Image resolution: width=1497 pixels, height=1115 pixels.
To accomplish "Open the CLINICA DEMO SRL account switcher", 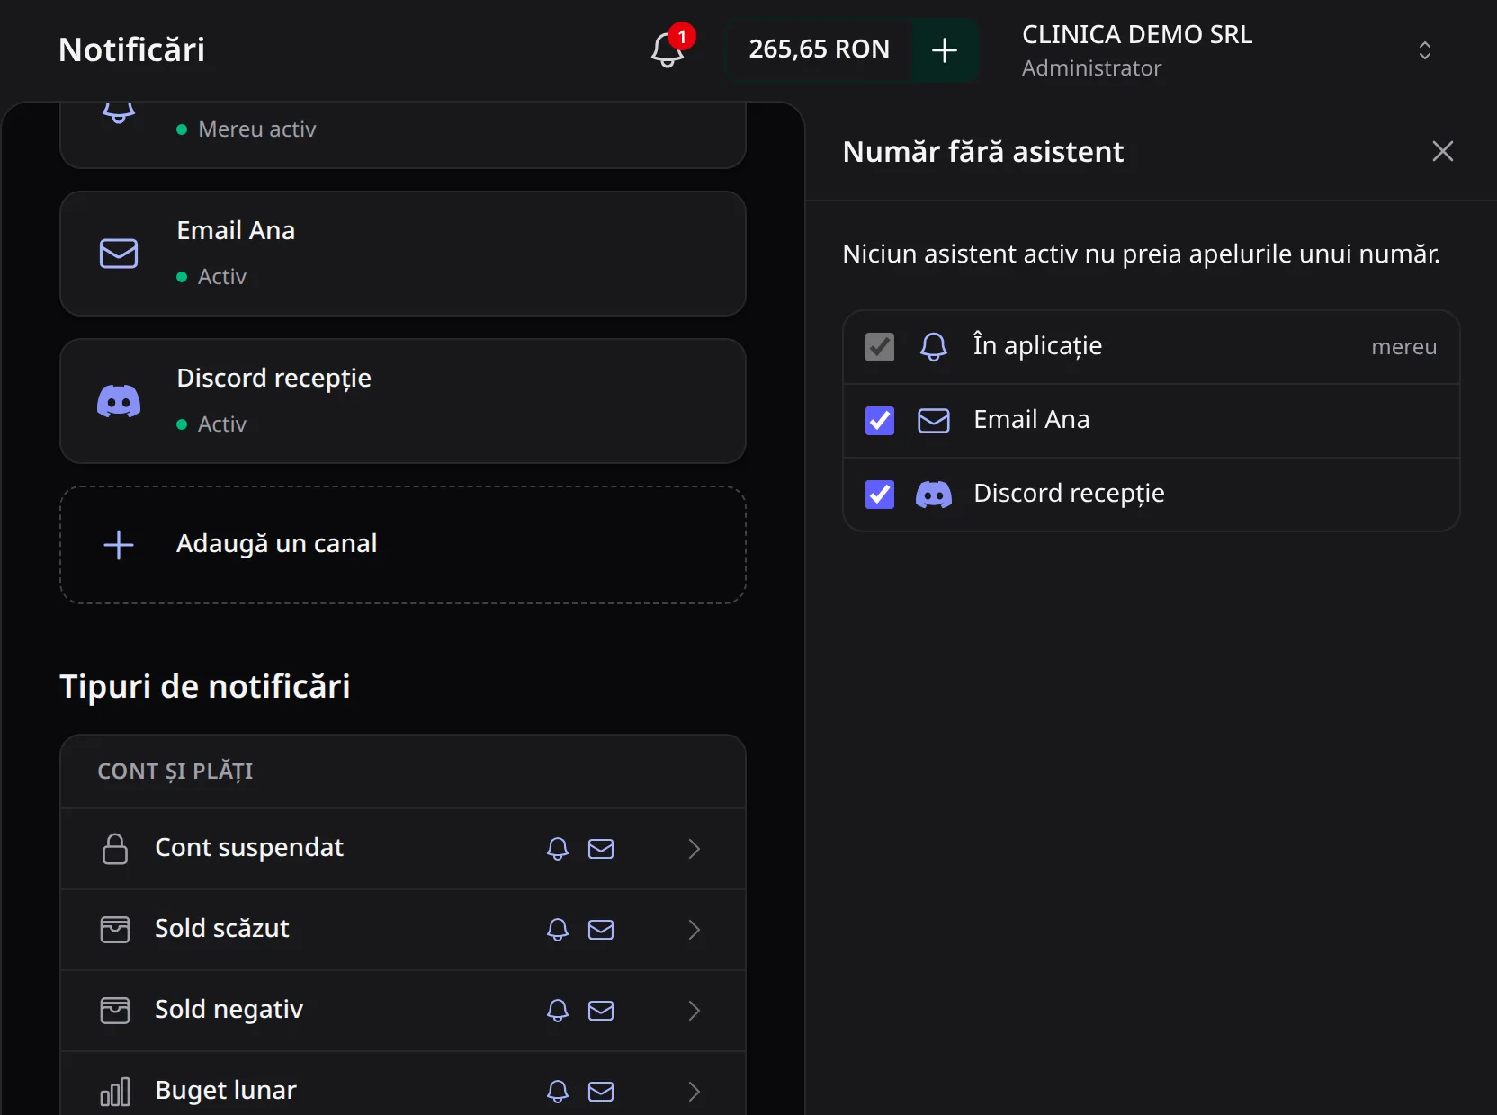I will coord(1227,50).
